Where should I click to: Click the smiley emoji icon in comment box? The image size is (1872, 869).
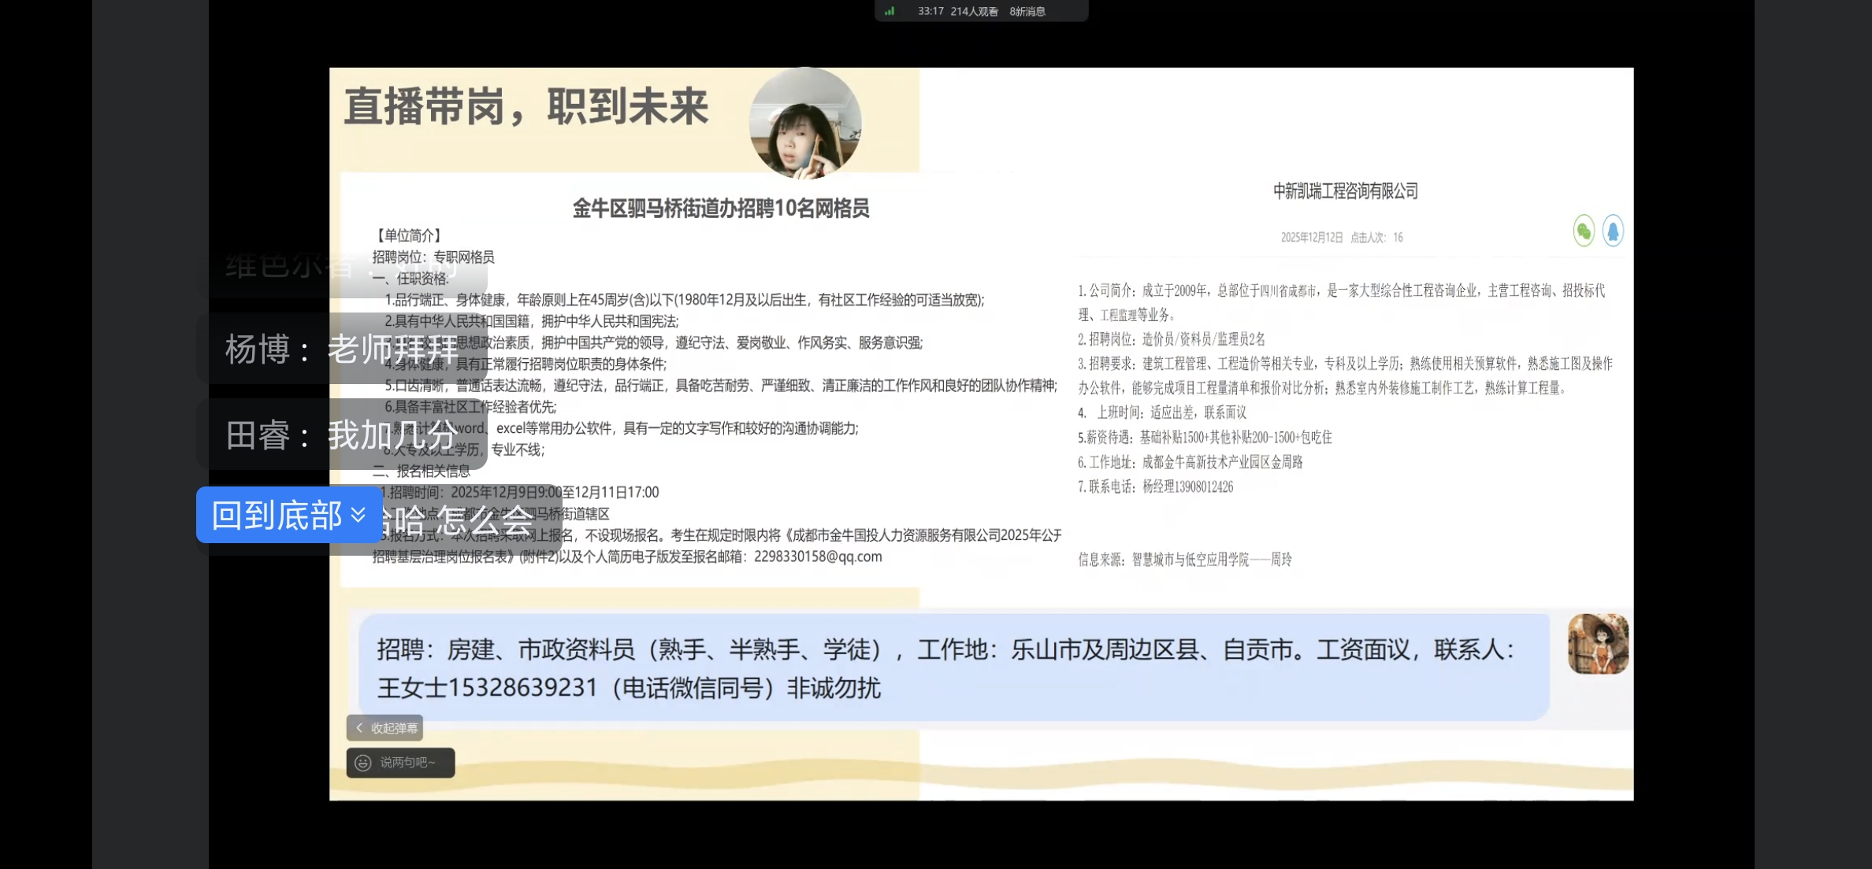pos(363,763)
